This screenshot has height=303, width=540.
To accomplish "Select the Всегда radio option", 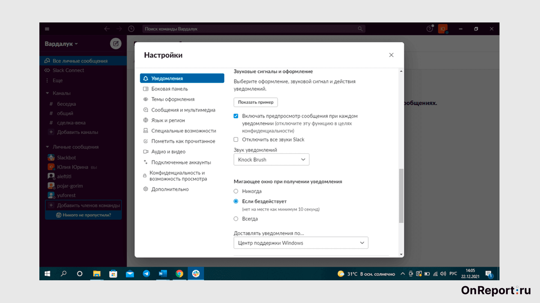I will click(x=236, y=219).
